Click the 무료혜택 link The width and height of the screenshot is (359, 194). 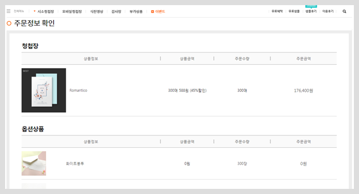(277, 11)
